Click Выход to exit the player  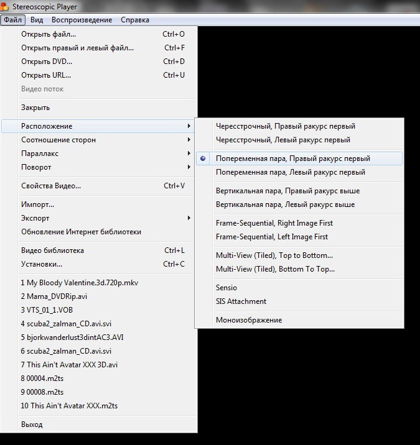pyautogui.click(x=99, y=424)
